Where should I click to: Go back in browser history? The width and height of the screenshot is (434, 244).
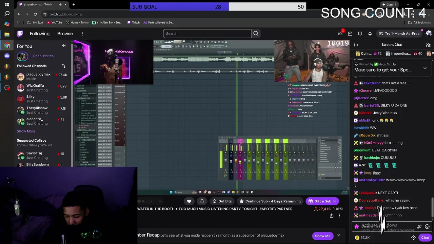click(x=19, y=14)
